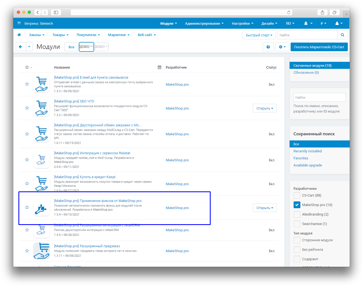The height and width of the screenshot is (286, 363).
Task: Click Посетить Маркетплейс CS-Cart button
Action: [x=319, y=47]
